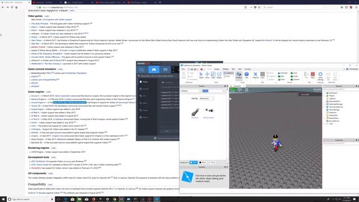Click the browser back arrow

tap(3, 7)
